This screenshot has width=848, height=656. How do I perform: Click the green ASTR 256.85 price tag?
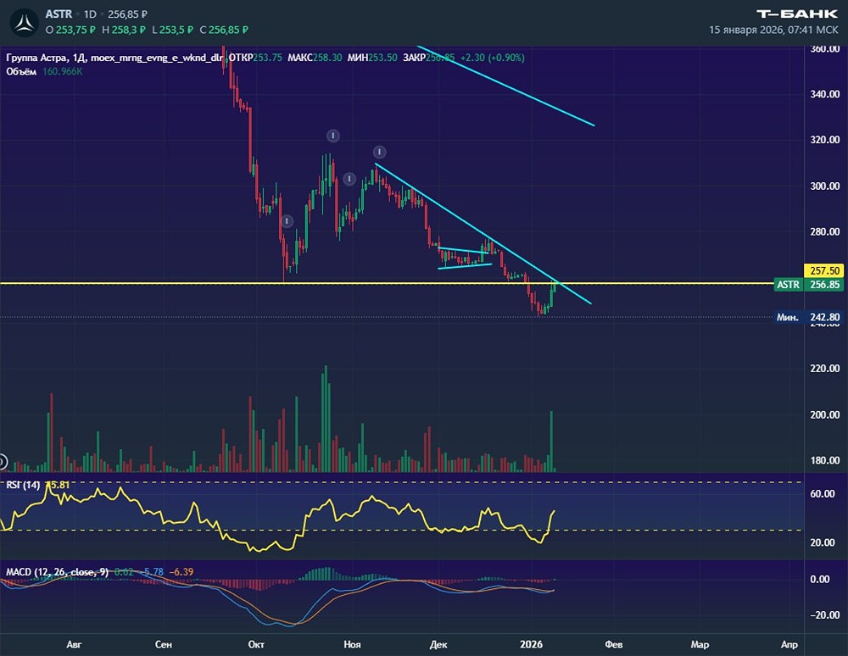click(x=809, y=284)
